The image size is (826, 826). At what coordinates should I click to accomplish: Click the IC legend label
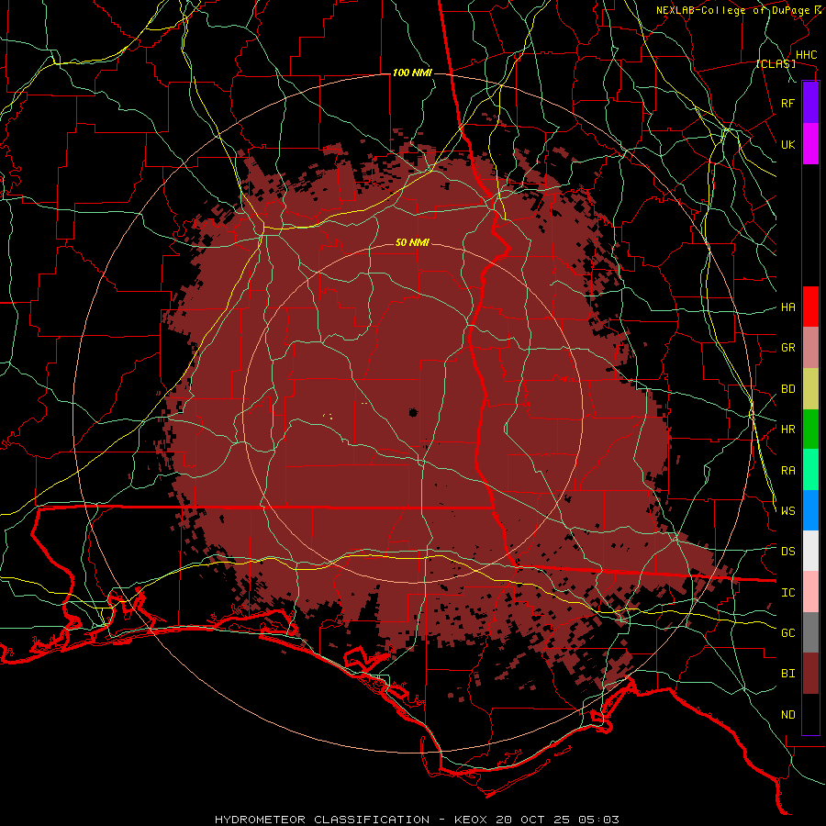[788, 593]
